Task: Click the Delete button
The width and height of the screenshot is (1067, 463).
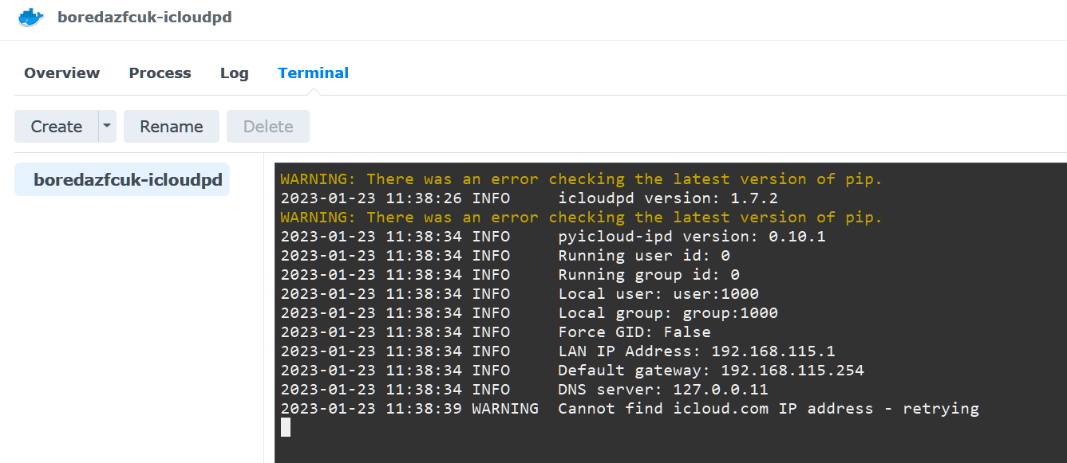Action: pyautogui.click(x=267, y=126)
